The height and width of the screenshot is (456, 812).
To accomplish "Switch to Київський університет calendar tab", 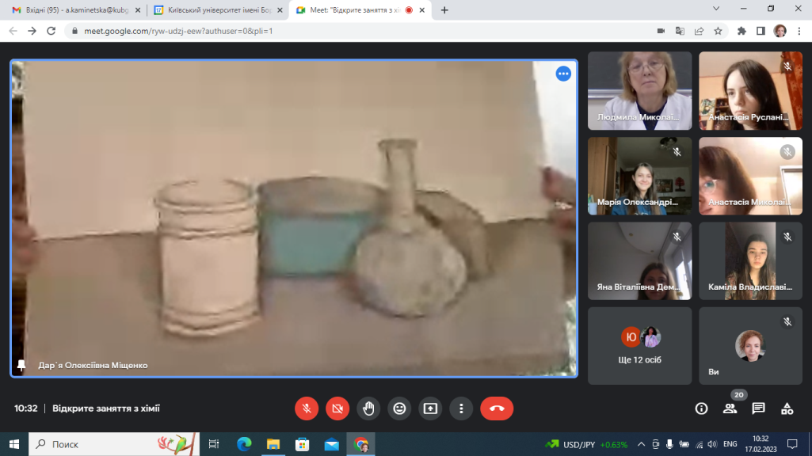I will [219, 9].
